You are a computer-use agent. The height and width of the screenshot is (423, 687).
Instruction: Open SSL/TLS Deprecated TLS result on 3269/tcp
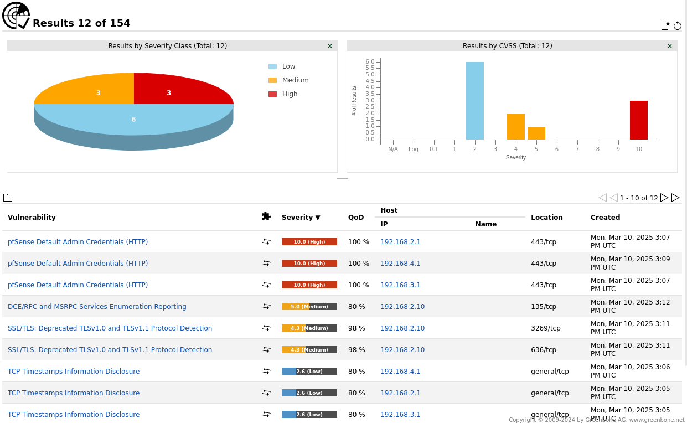110,328
